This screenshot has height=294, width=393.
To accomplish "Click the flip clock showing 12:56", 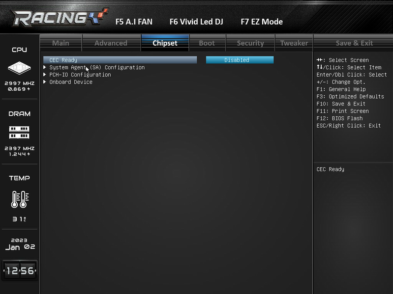I will (20, 270).
